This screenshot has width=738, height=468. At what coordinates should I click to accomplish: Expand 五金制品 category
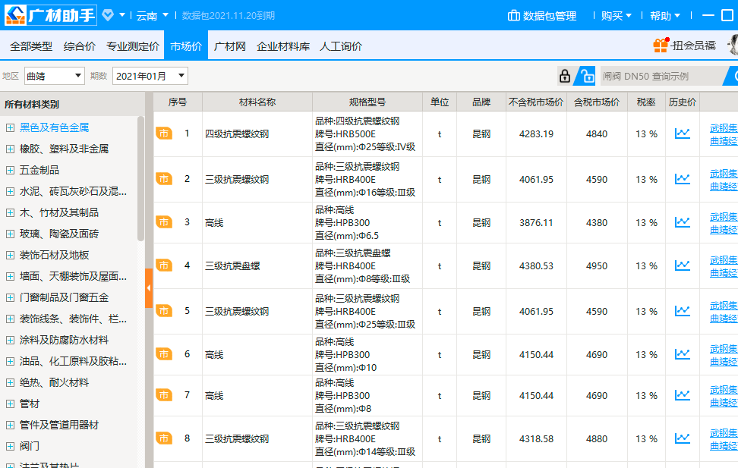point(10,170)
